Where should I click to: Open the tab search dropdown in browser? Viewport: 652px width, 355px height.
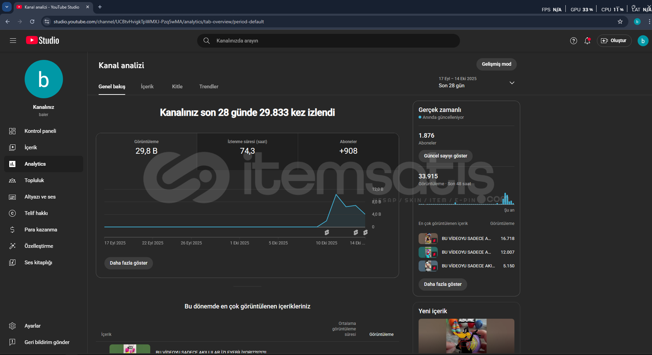coord(7,7)
